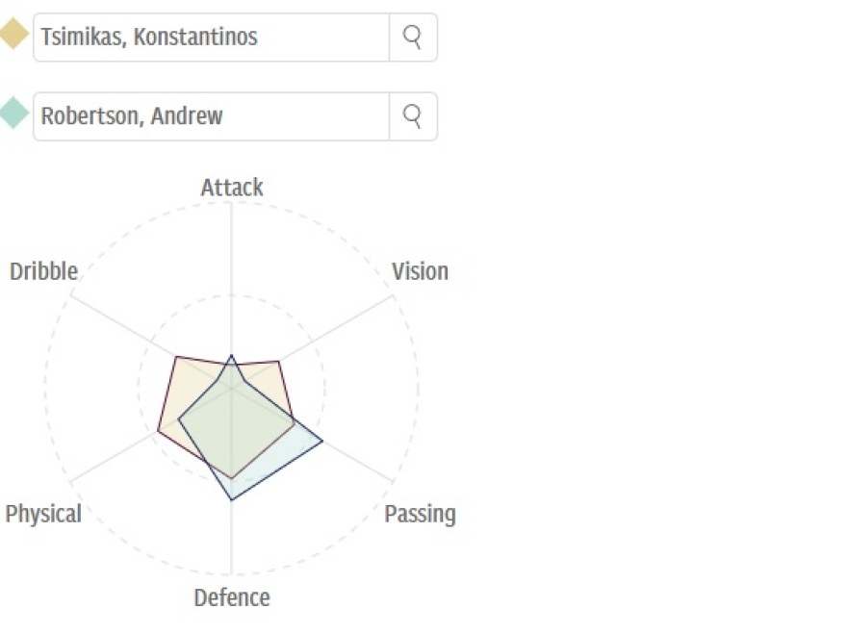Select the Vision axis label

point(420,271)
